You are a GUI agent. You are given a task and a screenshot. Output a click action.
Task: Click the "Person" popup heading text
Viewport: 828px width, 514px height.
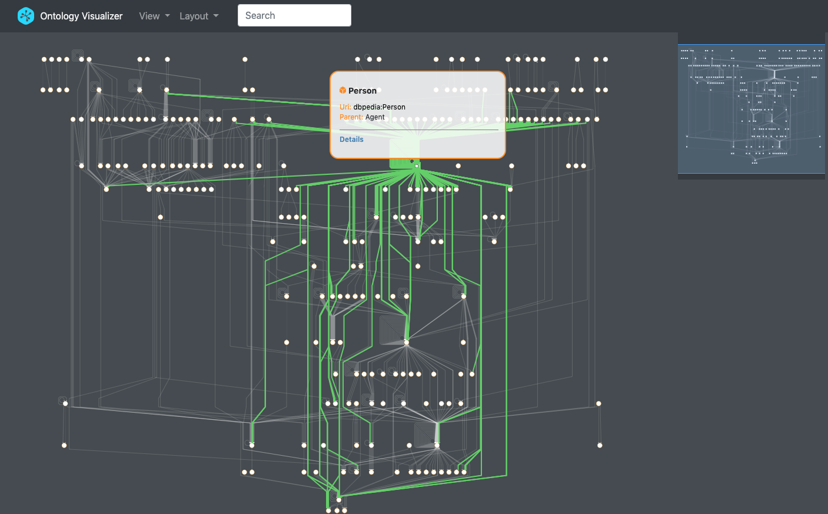(363, 91)
